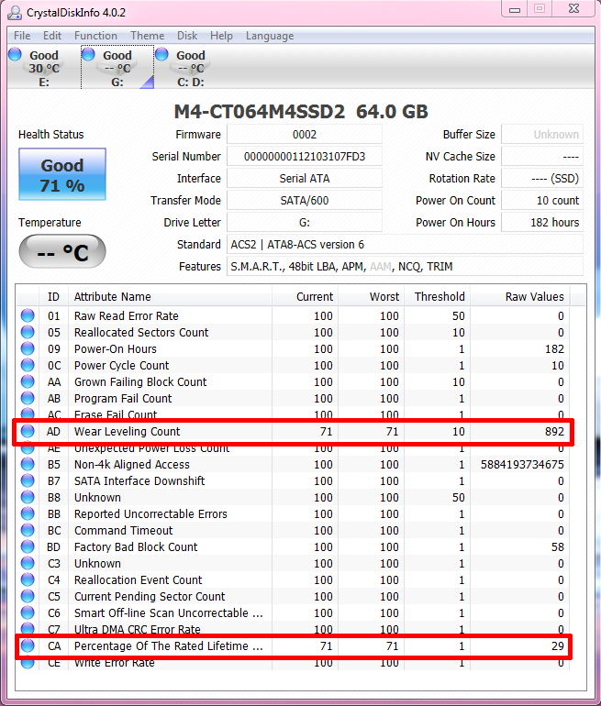The image size is (601, 706).
Task: Click status orb for Reported Uncorrectable Errors
Action: tap(28, 513)
